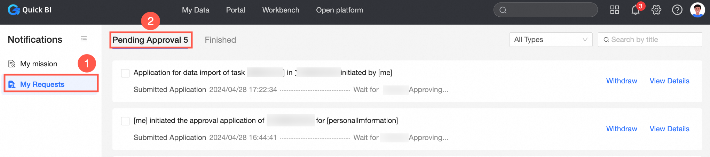Switch to the Finished tab
Screen dimensions: 710x157
220,40
